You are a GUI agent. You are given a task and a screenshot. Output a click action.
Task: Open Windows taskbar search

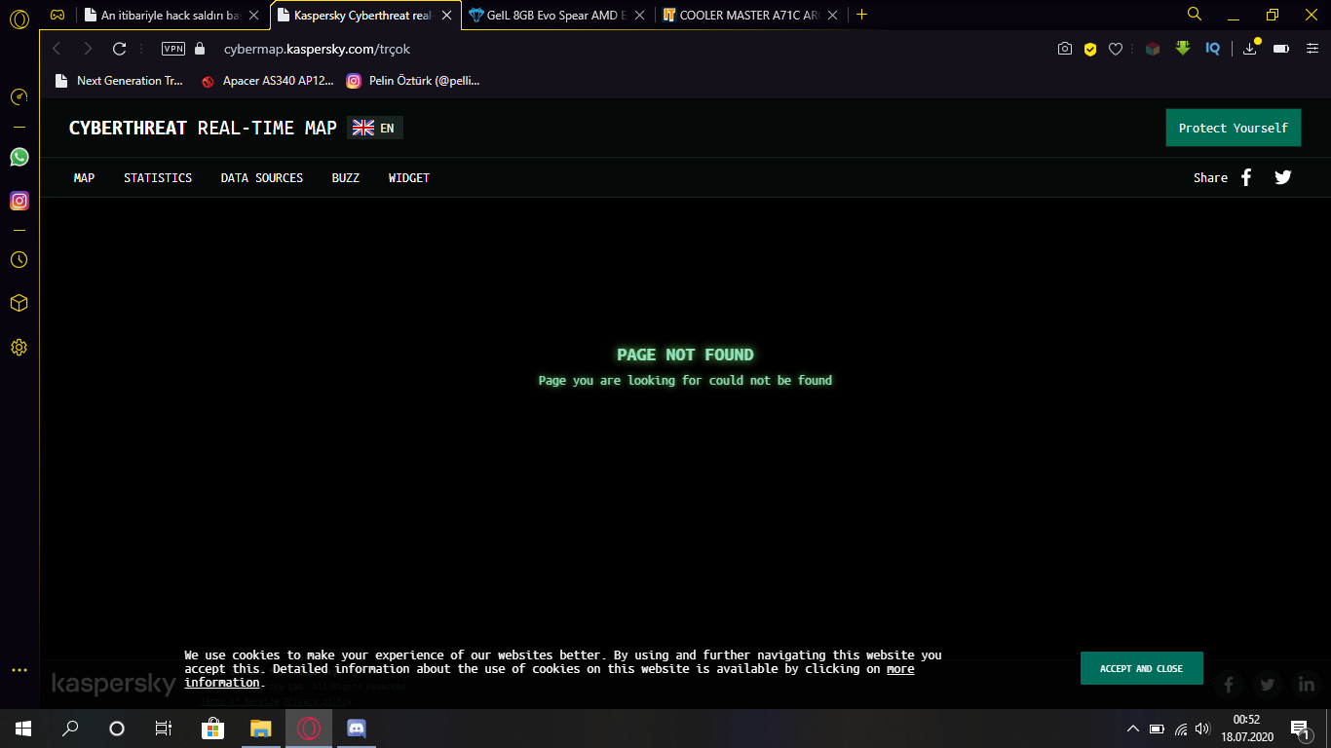pos(70,729)
